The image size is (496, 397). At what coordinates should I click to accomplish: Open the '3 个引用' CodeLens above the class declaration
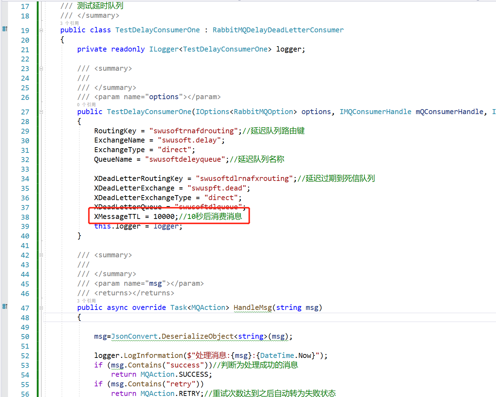click(70, 23)
